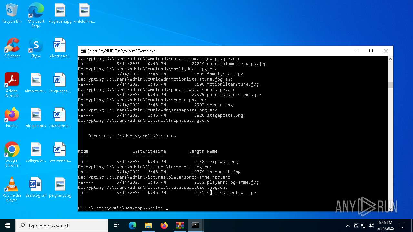
Task: Select the electricsee... Word document
Action: coord(60,48)
